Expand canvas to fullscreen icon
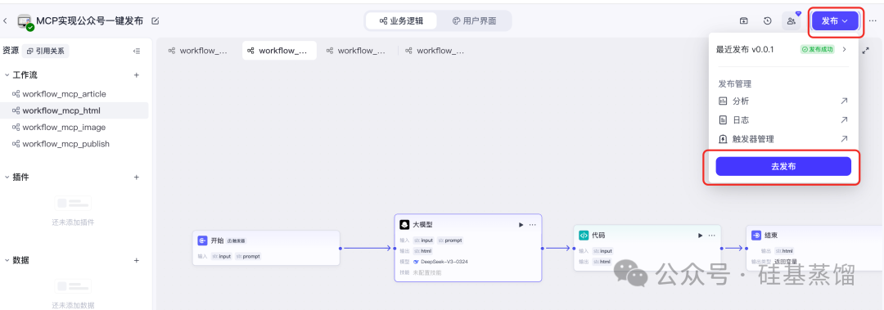This screenshot has width=884, height=310. coord(866,51)
